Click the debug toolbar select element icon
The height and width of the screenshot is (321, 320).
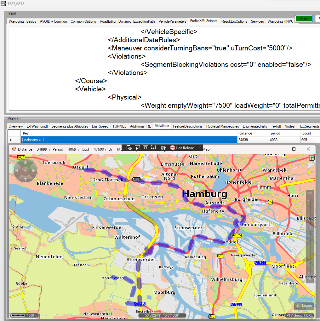137,148
